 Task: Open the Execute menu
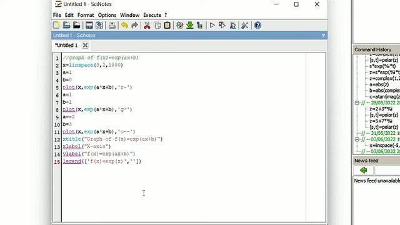152,15
